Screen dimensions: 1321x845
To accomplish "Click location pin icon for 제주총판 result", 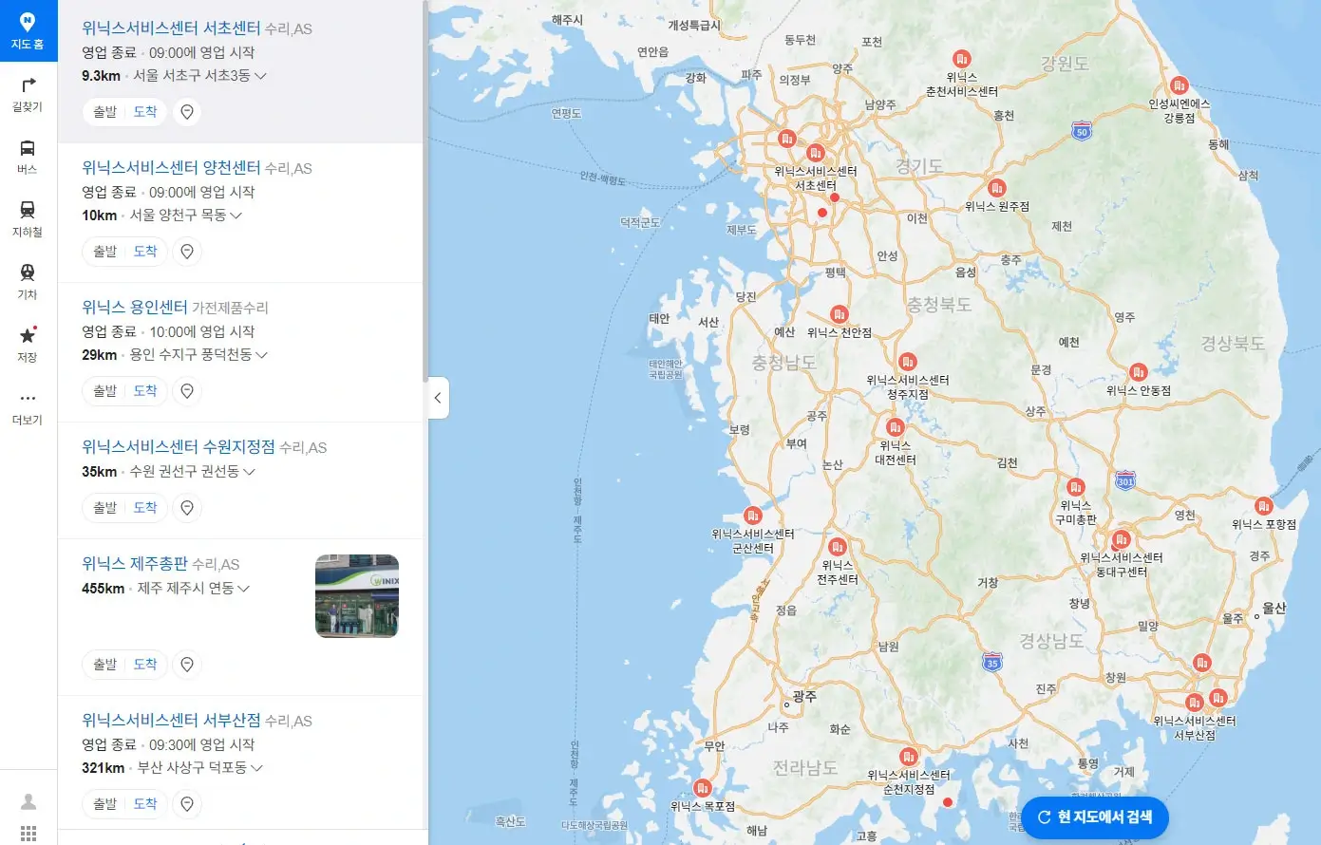I will [187, 665].
